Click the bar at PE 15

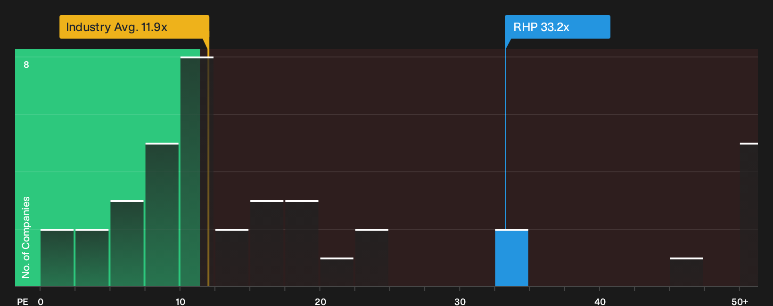pyautogui.click(x=267, y=243)
